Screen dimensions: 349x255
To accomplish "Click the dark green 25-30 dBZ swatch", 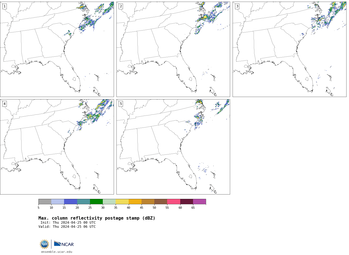I will [96, 202].
